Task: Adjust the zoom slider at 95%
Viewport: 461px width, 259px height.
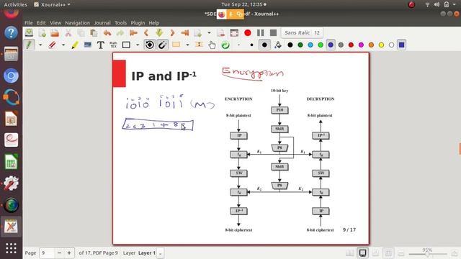Action: (x=428, y=254)
